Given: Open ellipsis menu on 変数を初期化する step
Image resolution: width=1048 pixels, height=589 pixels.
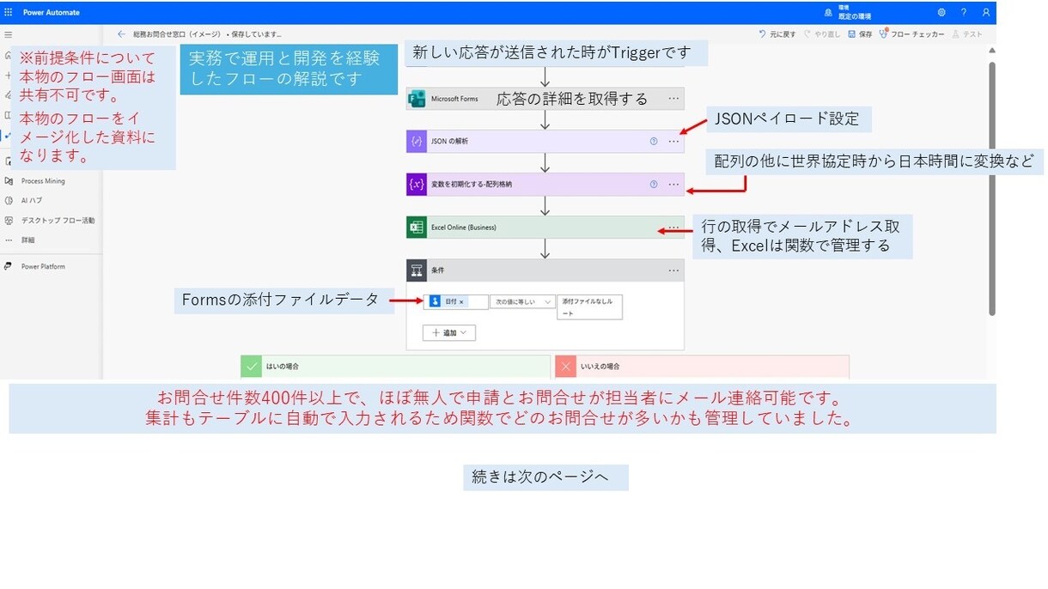Looking at the screenshot, I should [673, 184].
